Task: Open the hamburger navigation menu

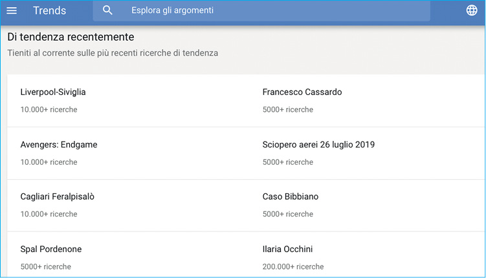Action: pyautogui.click(x=12, y=10)
